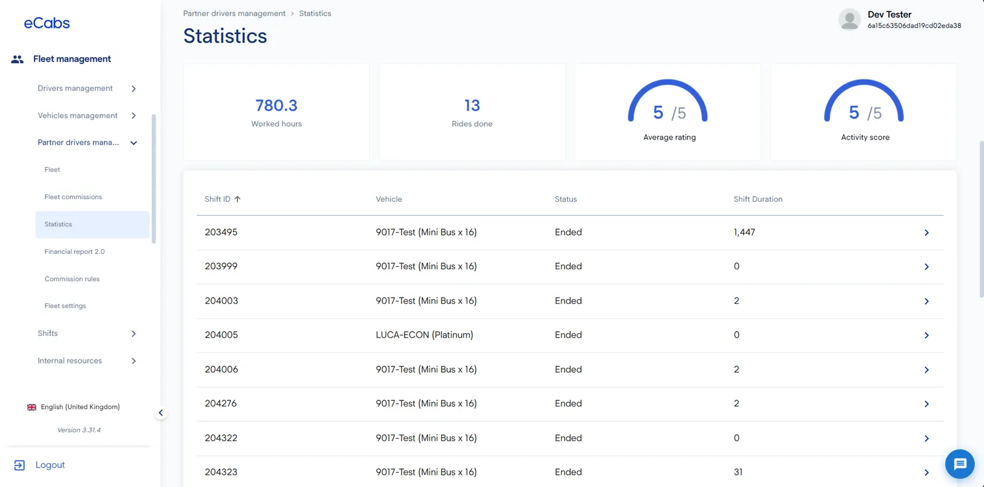Image resolution: width=984 pixels, height=487 pixels.
Task: Collapse the Partner drivers management chevron
Action: pyautogui.click(x=133, y=143)
